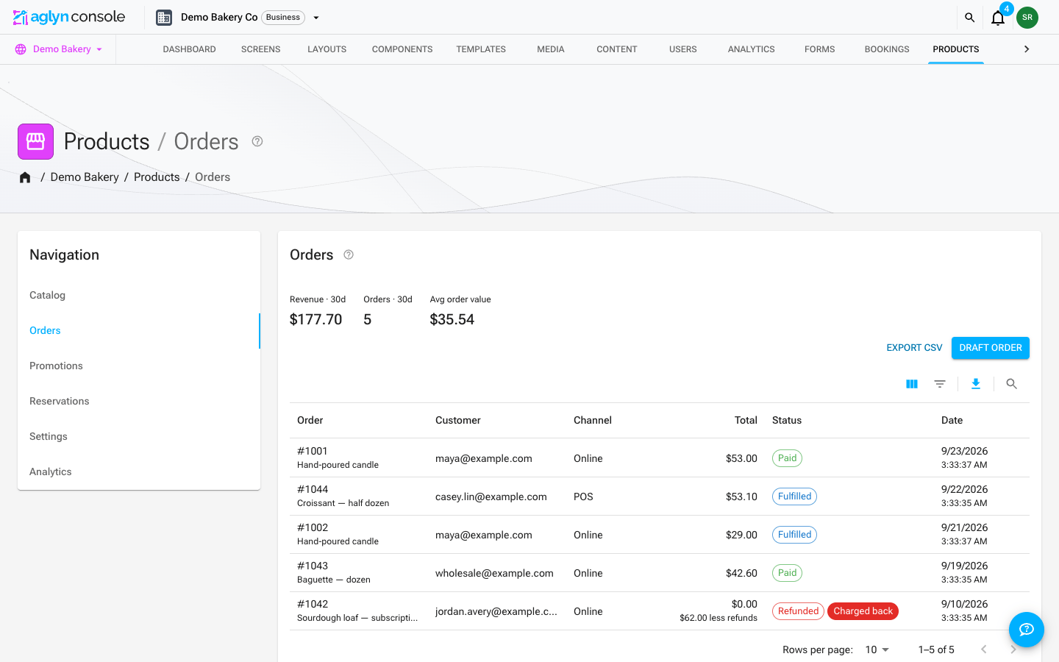Open the Components tab
This screenshot has width=1059, height=662.
[402, 49]
